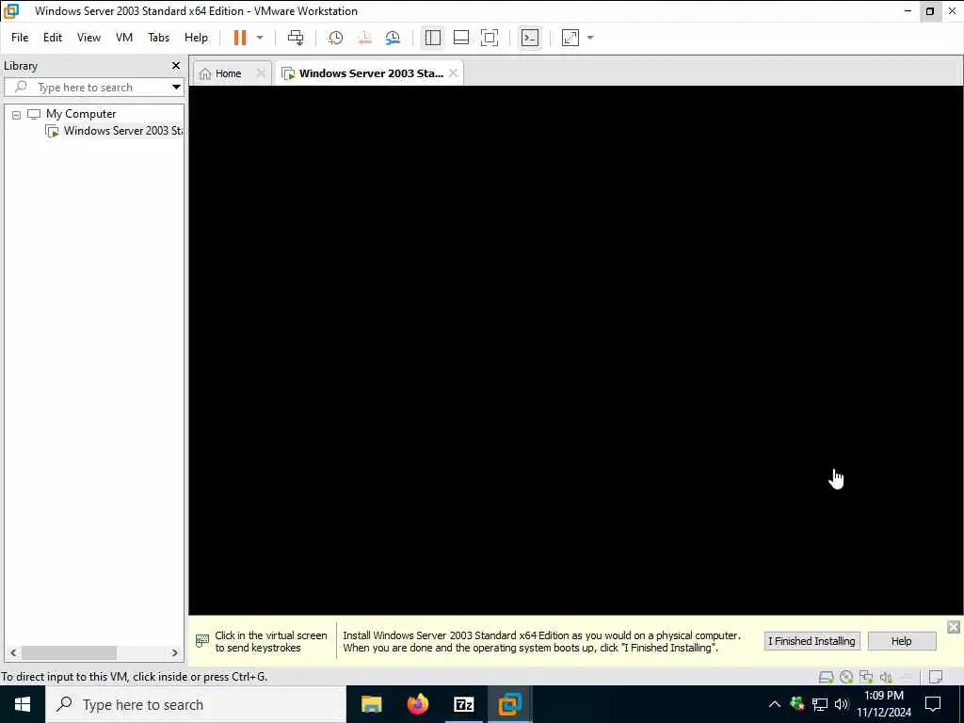Image resolution: width=964 pixels, height=723 pixels.
Task: Dismiss the yellow install notification bar
Action: [953, 626]
